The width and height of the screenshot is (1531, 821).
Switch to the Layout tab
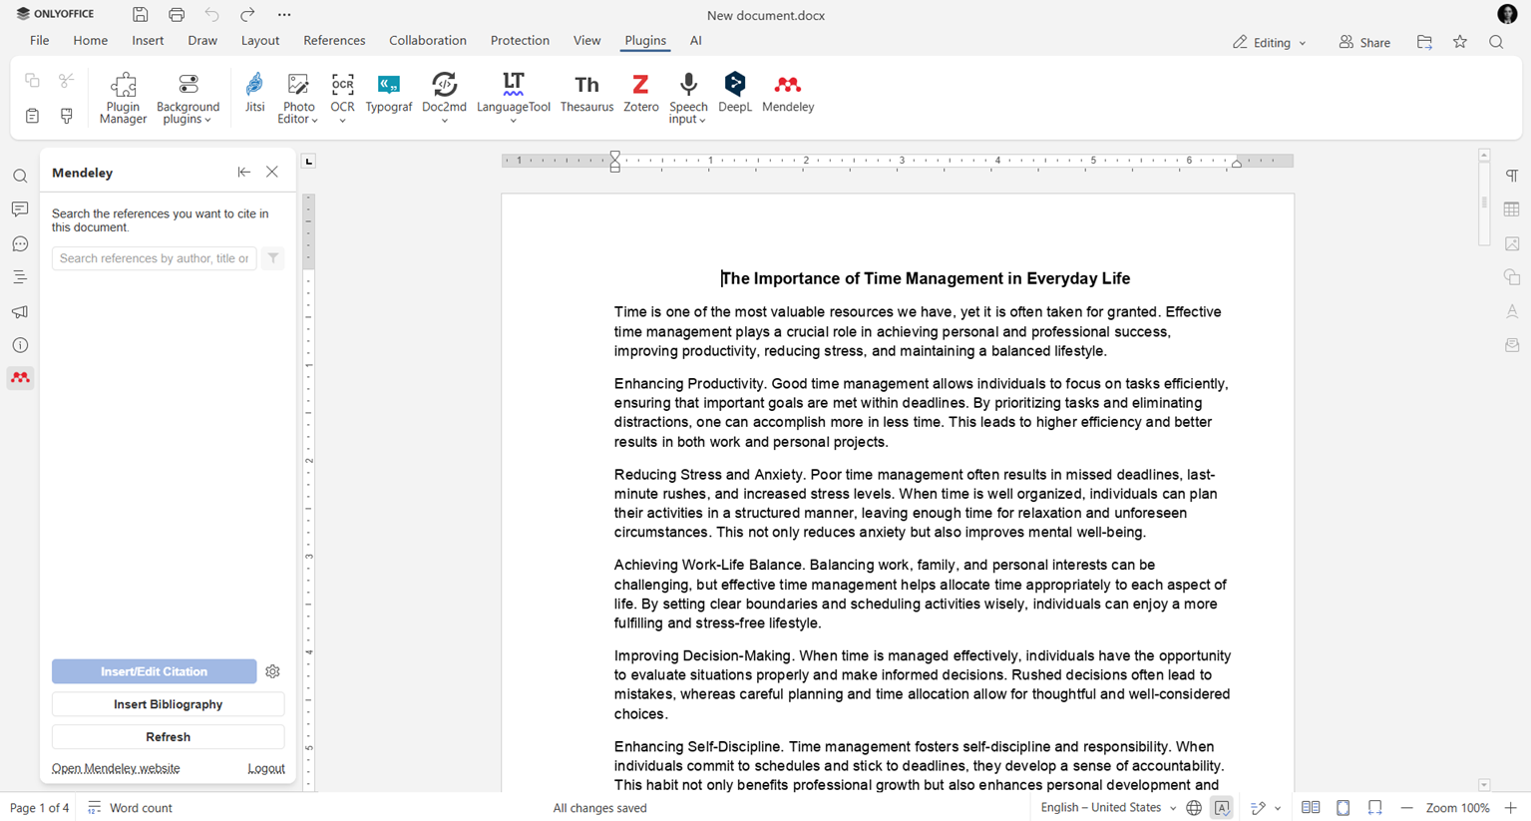[x=260, y=41]
